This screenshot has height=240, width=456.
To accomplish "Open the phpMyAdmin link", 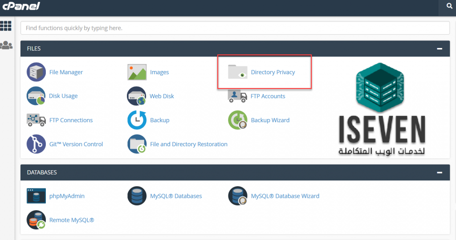I will (x=67, y=196).
